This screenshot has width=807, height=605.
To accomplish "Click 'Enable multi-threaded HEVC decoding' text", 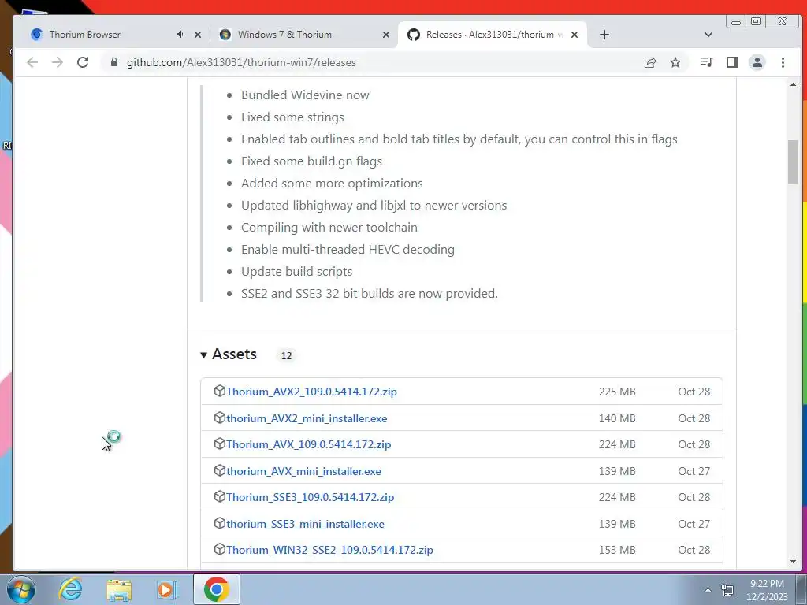I will [x=348, y=250].
